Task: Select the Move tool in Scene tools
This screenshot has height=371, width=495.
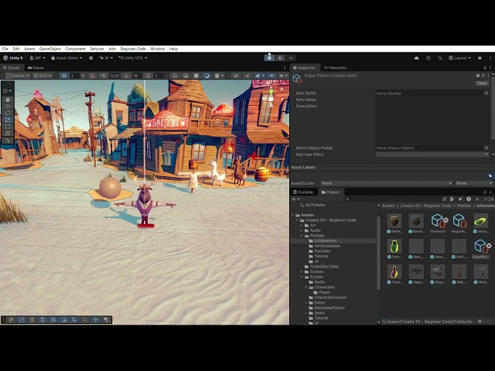Action: pyautogui.click(x=8, y=107)
